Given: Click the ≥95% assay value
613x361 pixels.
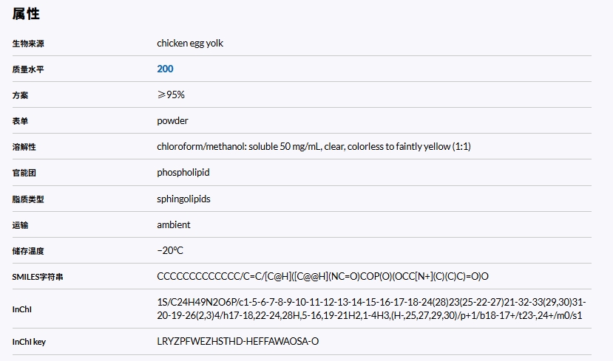Looking at the screenshot, I should pos(171,94).
